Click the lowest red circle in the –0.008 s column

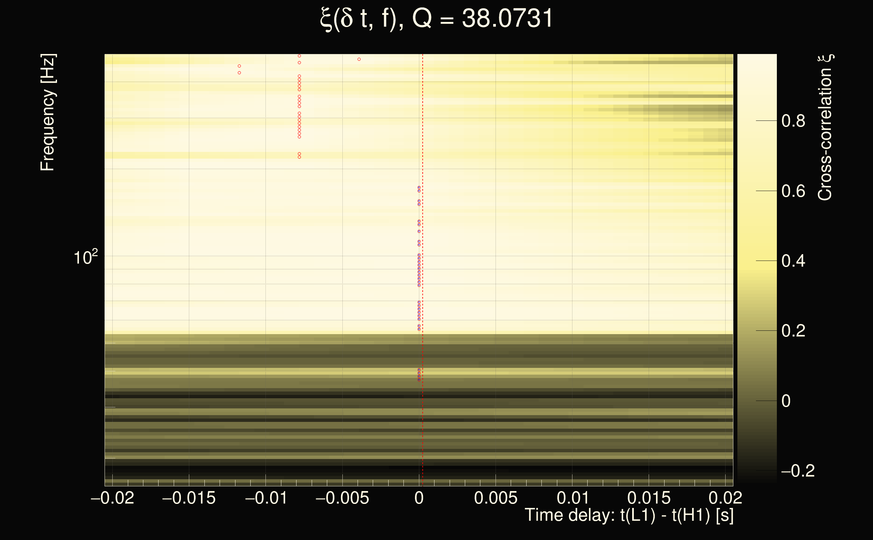(300, 157)
